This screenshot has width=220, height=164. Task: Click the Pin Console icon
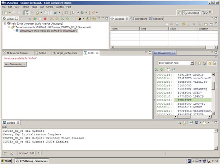pyautogui.click(x=191, y=123)
